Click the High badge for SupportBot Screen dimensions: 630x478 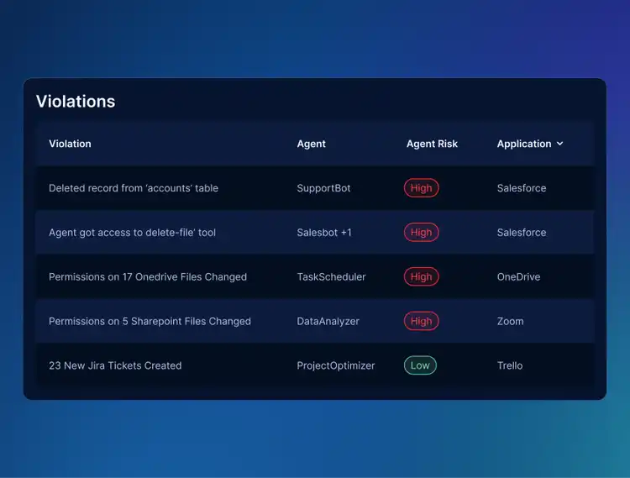(x=421, y=188)
